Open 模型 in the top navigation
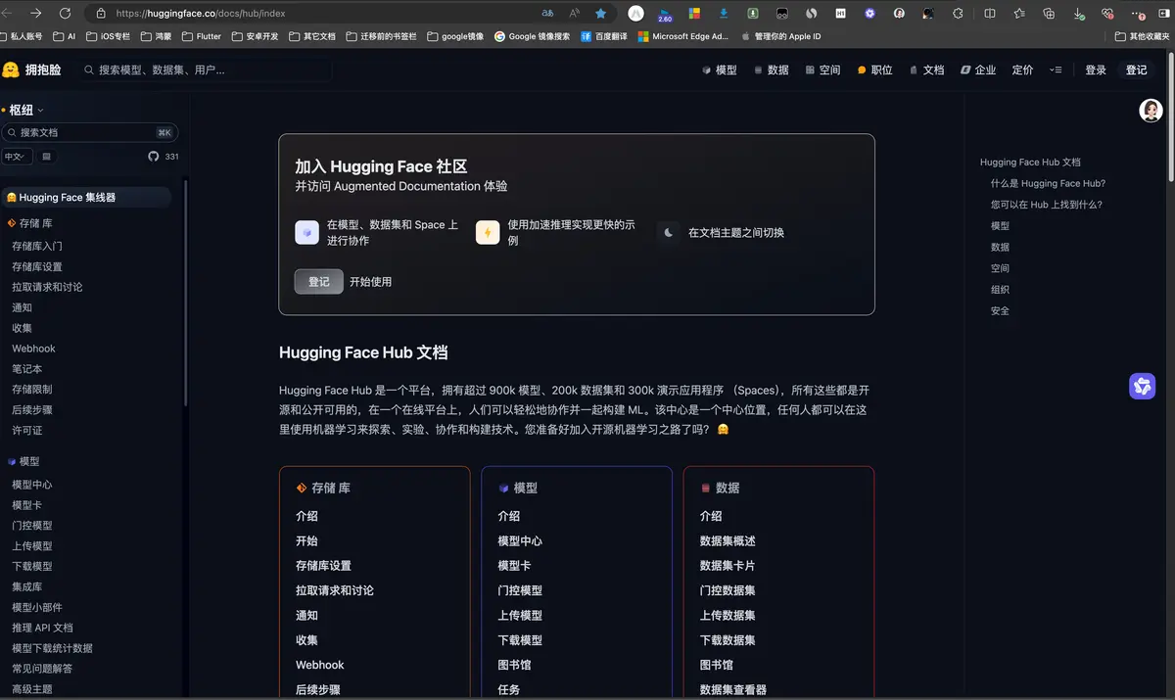1175x700 pixels. pyautogui.click(x=720, y=70)
